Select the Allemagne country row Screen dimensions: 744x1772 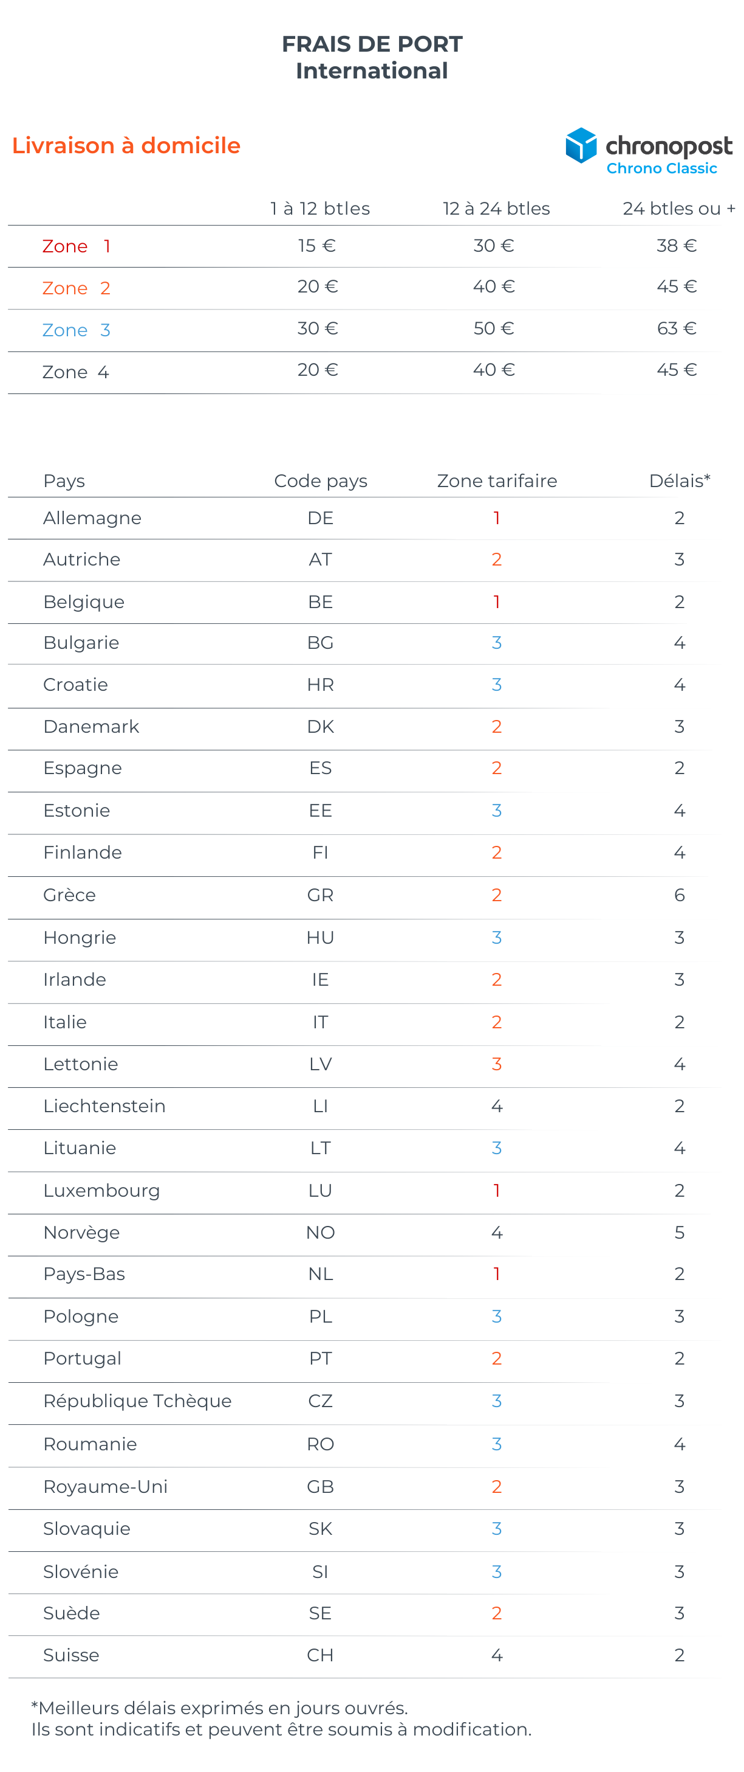92,518
